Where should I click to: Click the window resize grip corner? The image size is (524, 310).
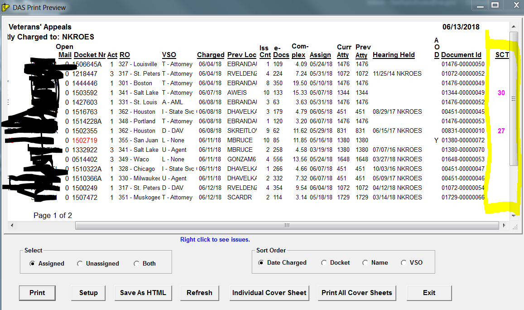[515, 227]
